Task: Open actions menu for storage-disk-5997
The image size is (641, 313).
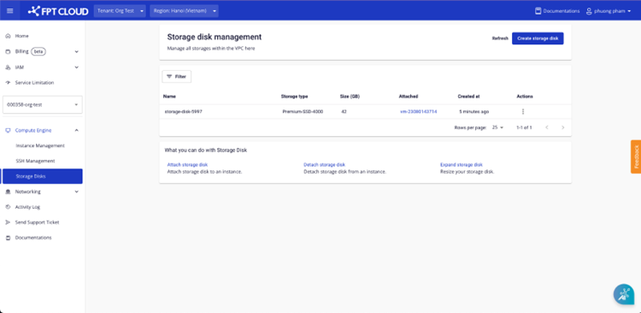Action: pos(522,111)
